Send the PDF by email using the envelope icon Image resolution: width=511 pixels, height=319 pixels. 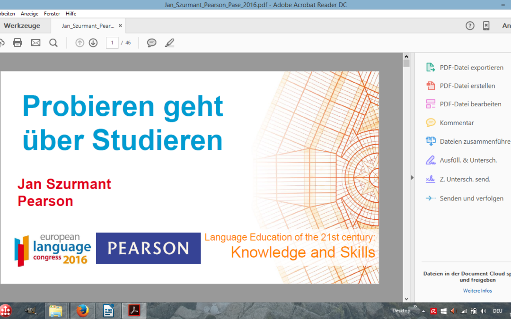[x=35, y=43]
